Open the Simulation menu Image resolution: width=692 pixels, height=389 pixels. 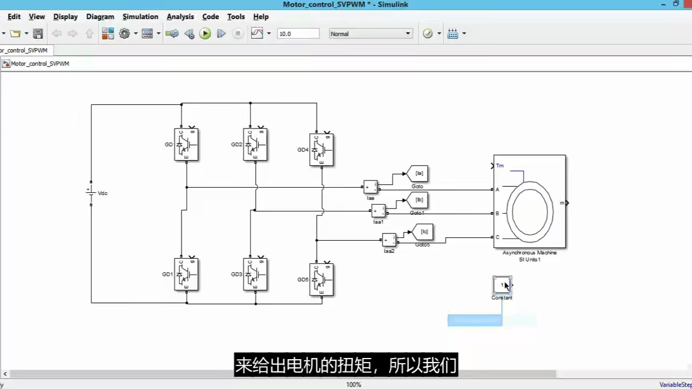(140, 16)
